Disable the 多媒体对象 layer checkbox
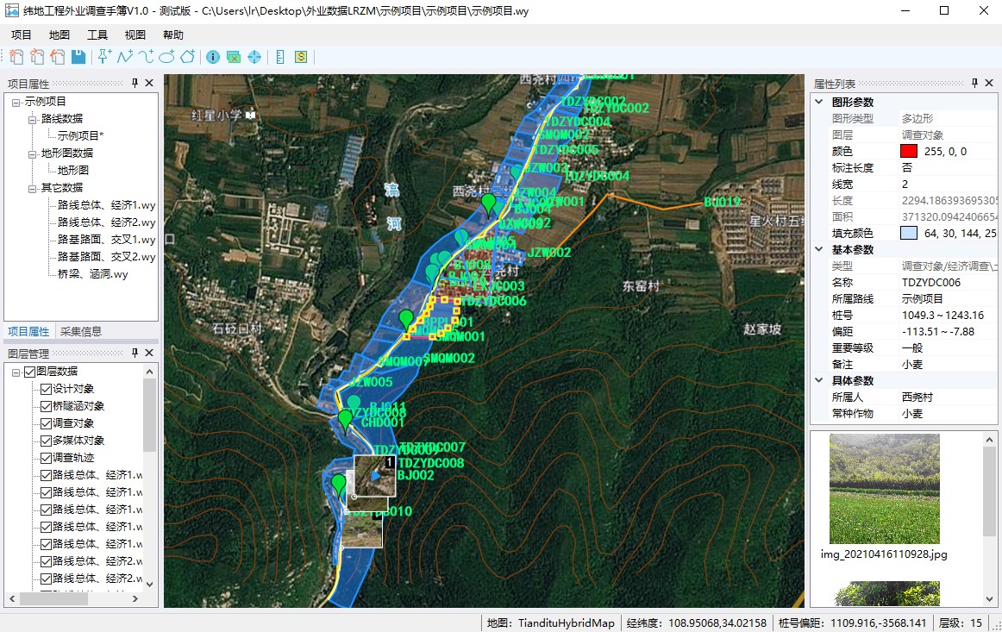 [x=47, y=441]
